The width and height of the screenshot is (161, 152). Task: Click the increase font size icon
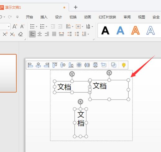(15, 27)
